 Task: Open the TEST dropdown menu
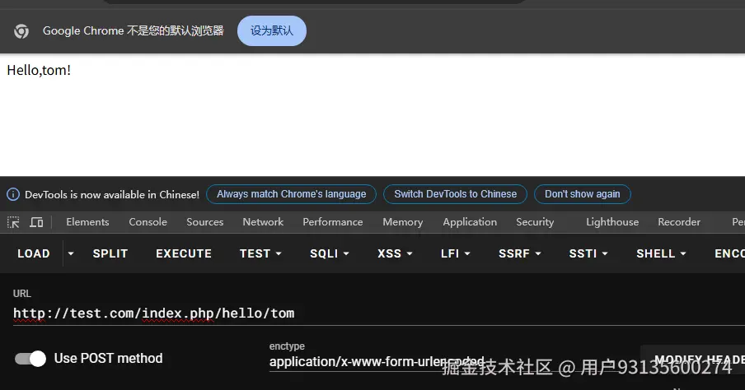[x=260, y=254]
